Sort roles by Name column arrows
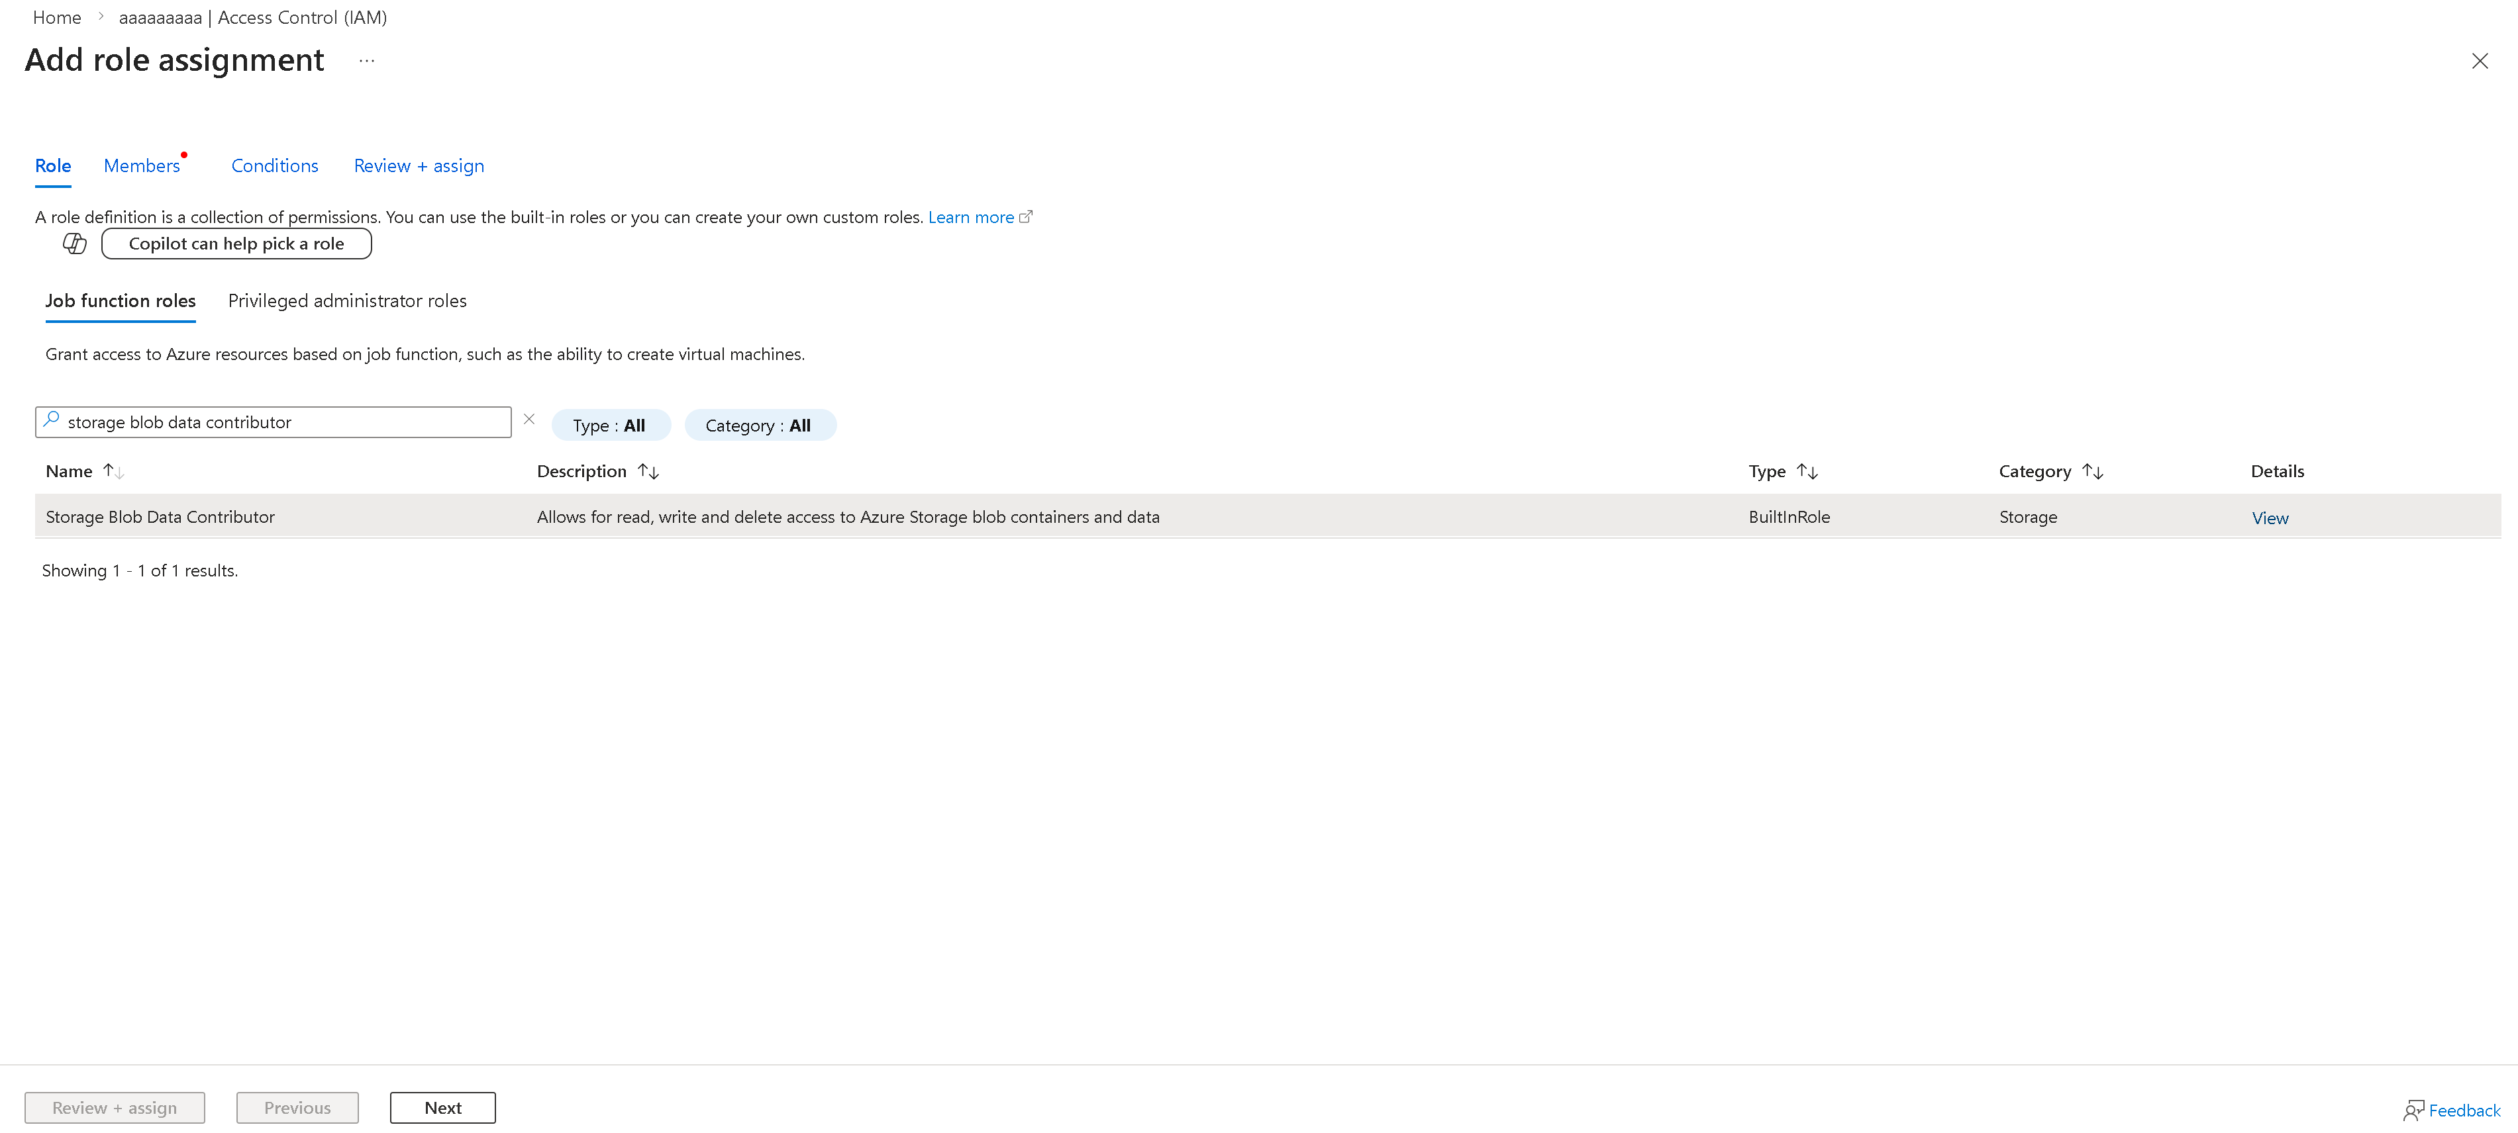2518x1133 pixels. click(x=113, y=471)
